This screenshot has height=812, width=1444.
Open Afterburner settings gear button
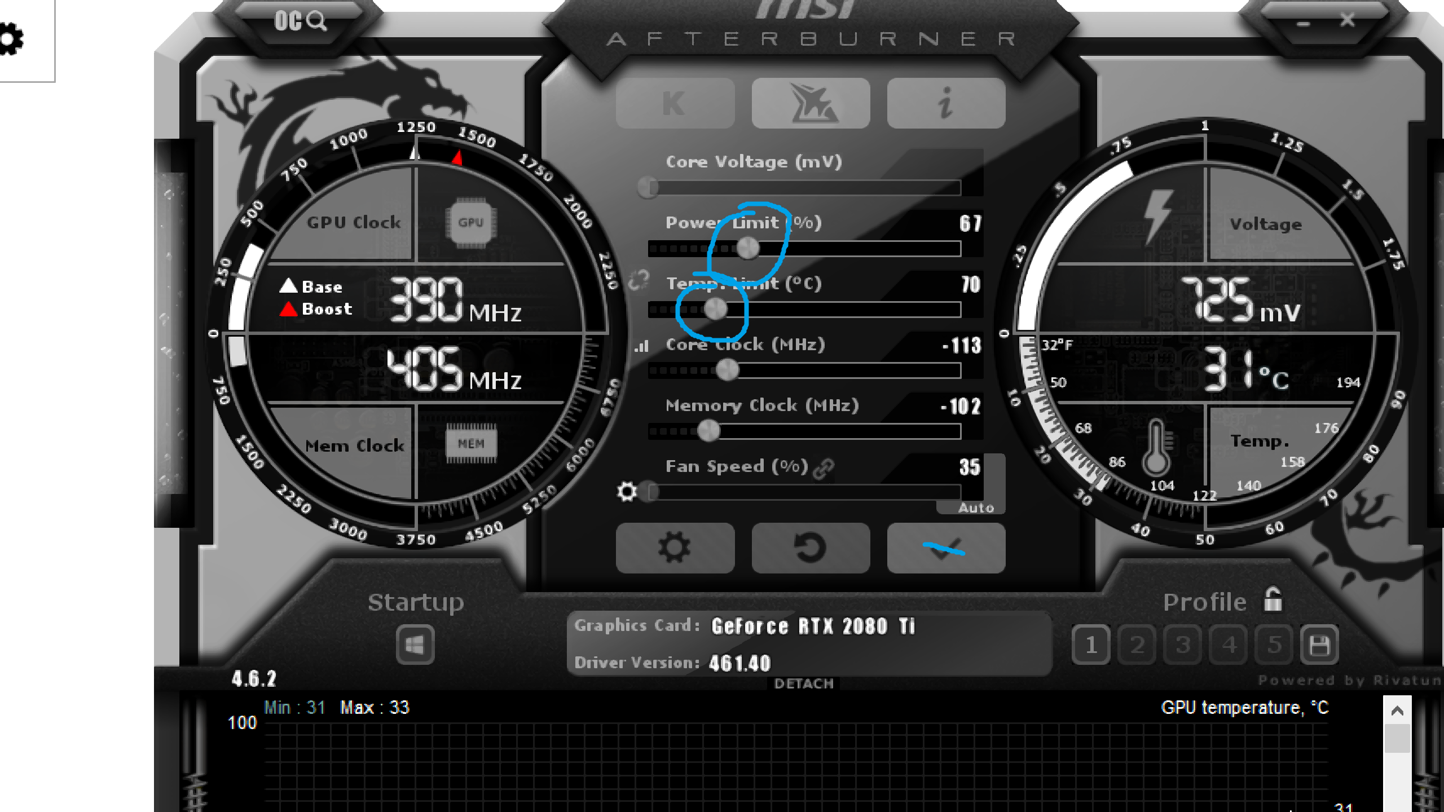(675, 548)
